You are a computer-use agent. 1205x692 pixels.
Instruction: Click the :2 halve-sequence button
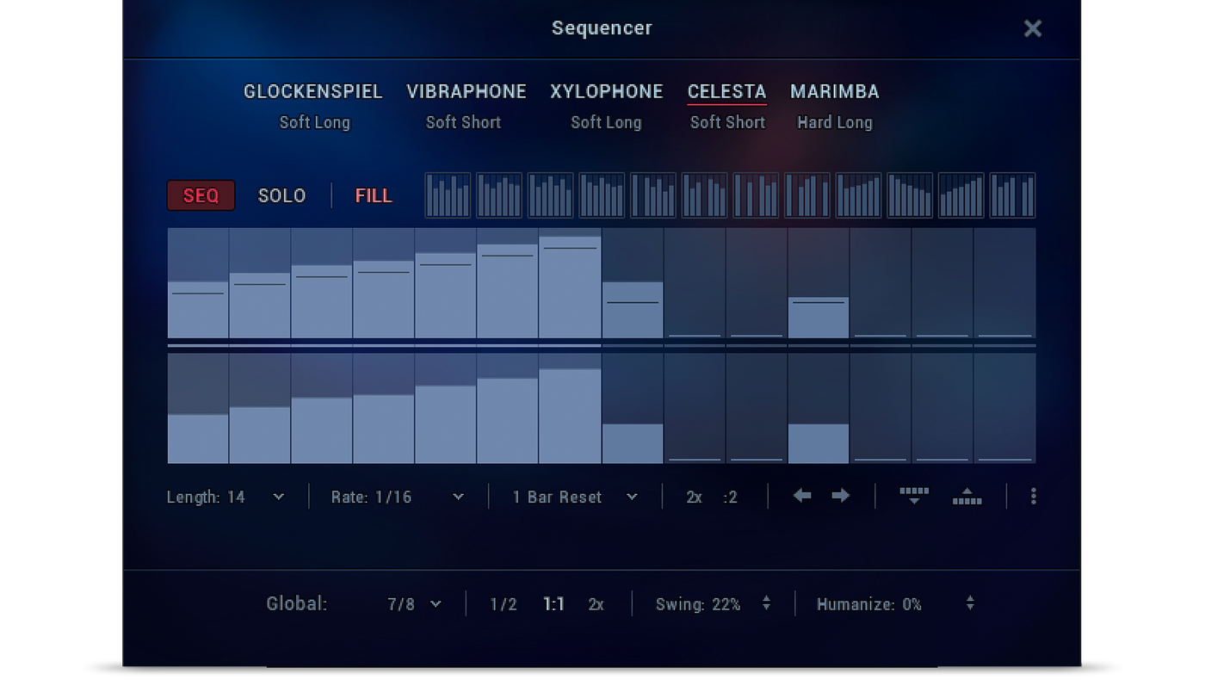pyautogui.click(x=730, y=497)
